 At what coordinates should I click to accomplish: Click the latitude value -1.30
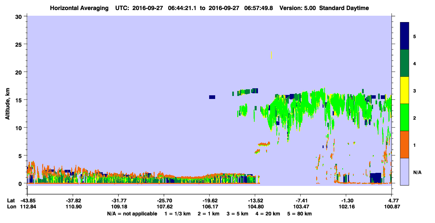click(346, 201)
